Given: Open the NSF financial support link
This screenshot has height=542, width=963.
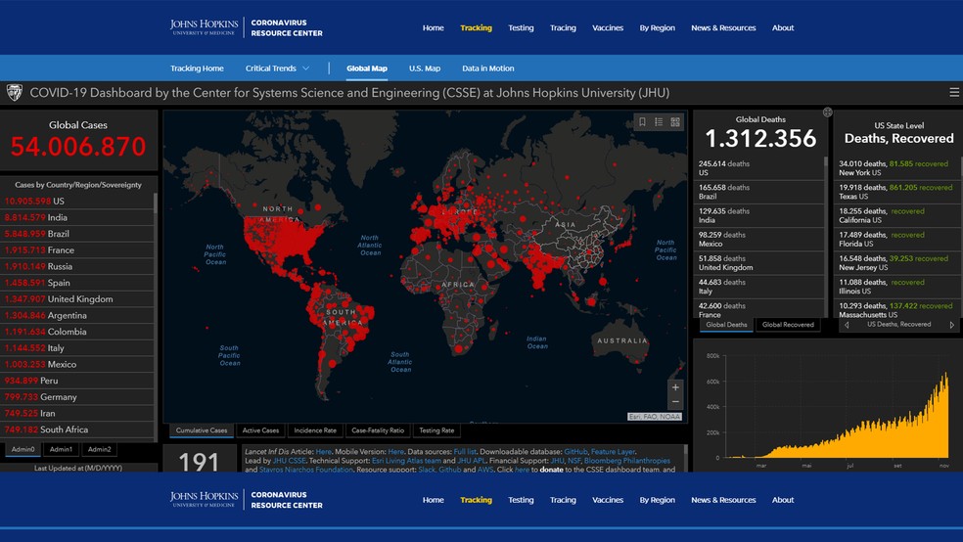Looking at the screenshot, I should [x=573, y=461].
